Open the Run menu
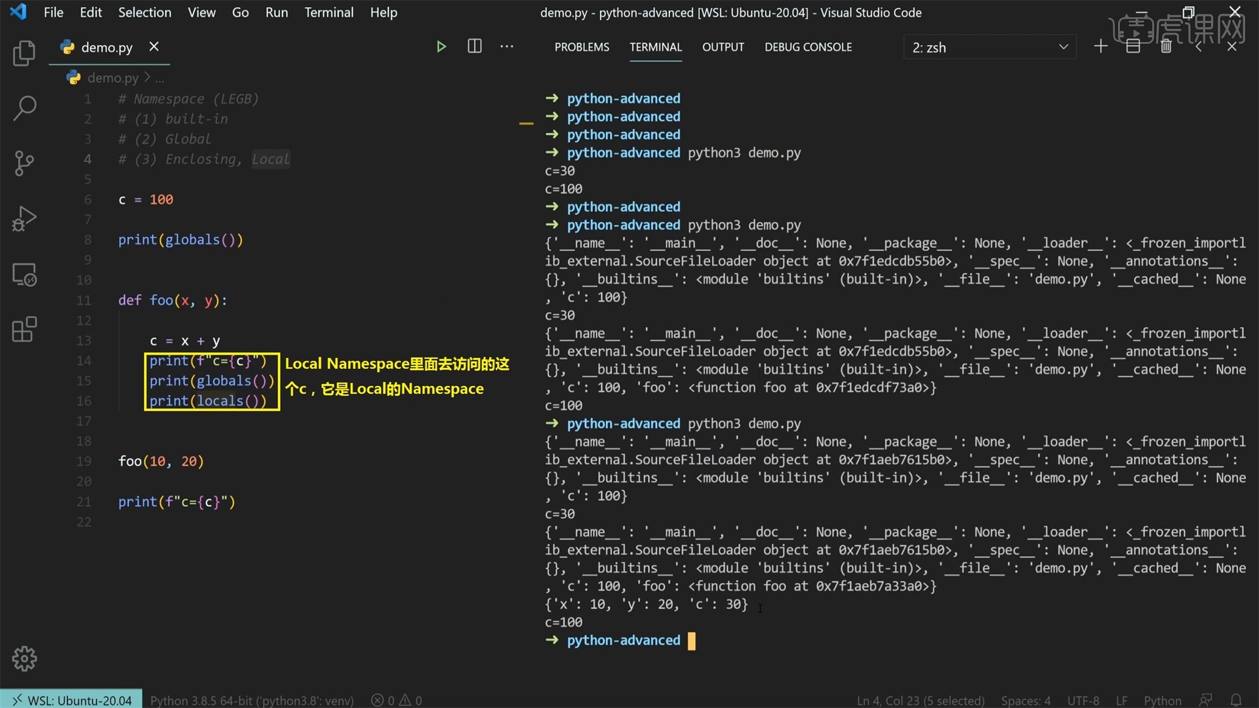This screenshot has width=1259, height=708. click(x=276, y=12)
